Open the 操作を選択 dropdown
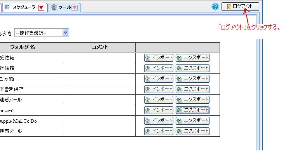This screenshot has height=160, width=288. [x=42, y=33]
